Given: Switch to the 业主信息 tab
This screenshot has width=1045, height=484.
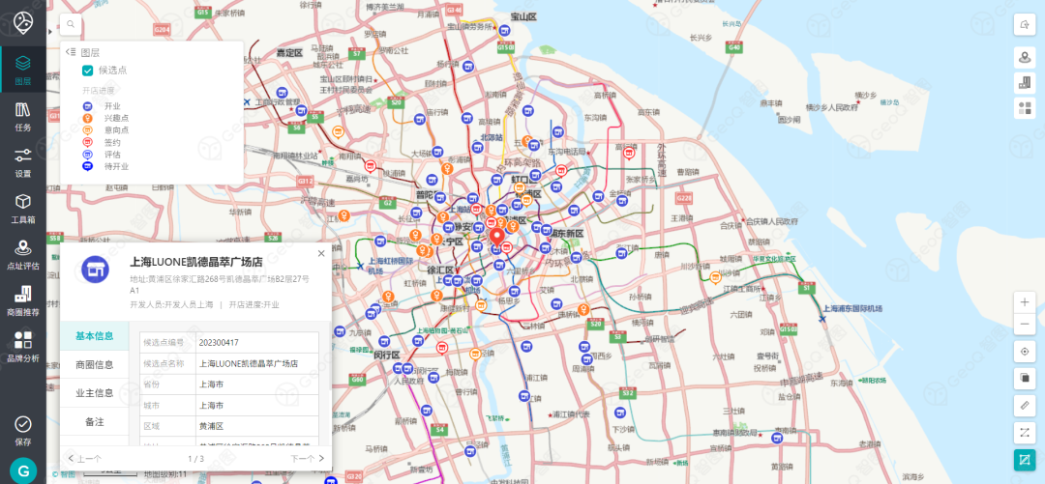Looking at the screenshot, I should coord(94,393).
